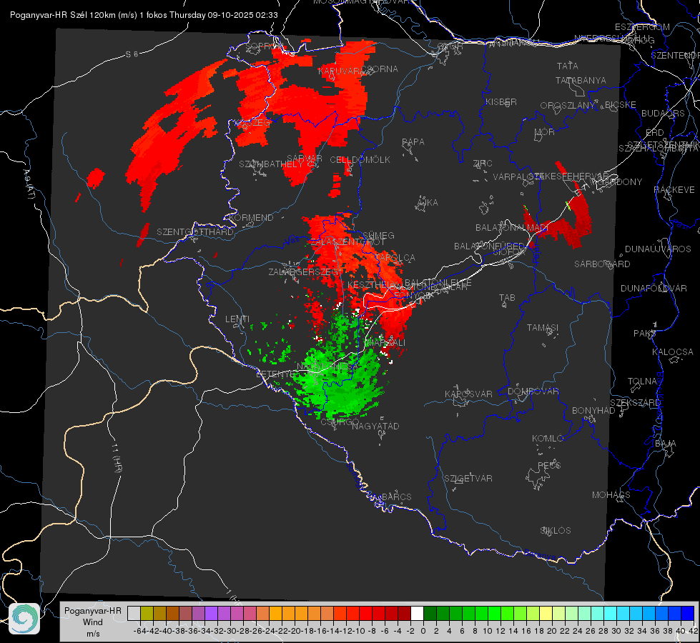
Task: Select the BARCS label
Action: pos(396,497)
